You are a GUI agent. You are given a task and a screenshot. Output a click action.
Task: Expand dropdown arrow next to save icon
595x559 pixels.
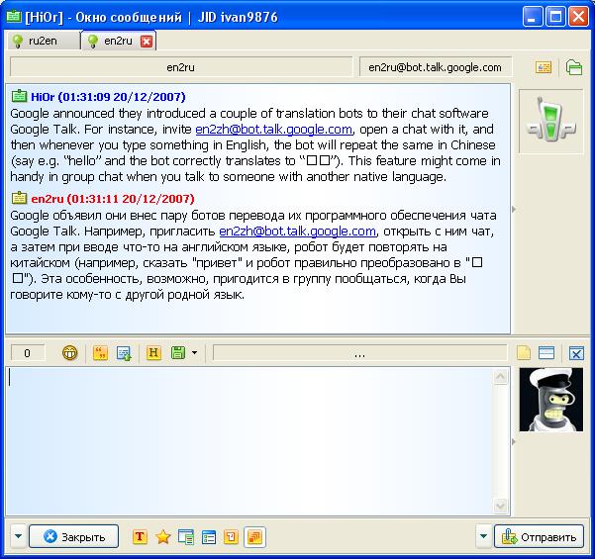[x=195, y=352]
